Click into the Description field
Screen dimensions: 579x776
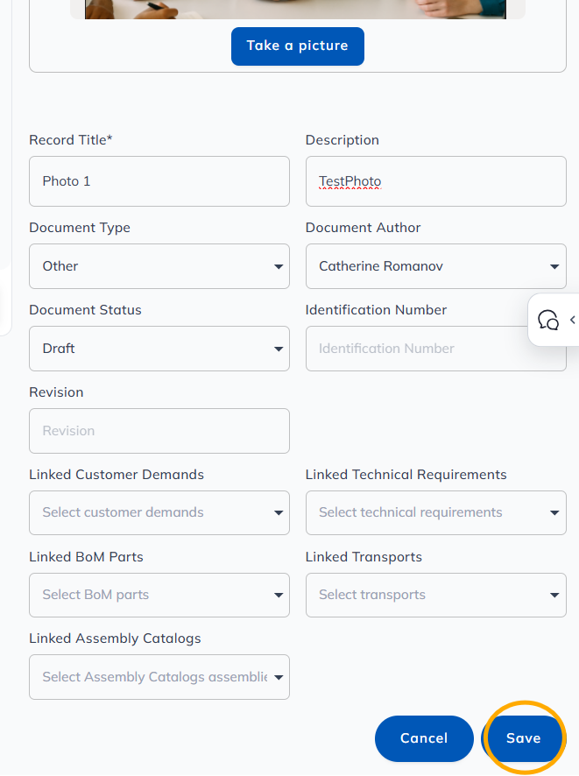click(436, 181)
